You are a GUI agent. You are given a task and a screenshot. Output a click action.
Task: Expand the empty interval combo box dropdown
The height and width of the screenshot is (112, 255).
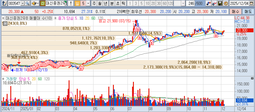tap(183, 3)
